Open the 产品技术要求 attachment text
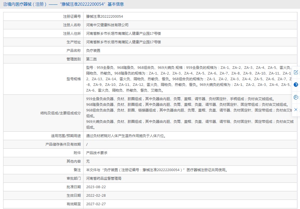The height and width of the screenshot is (209, 300). tap(97, 153)
